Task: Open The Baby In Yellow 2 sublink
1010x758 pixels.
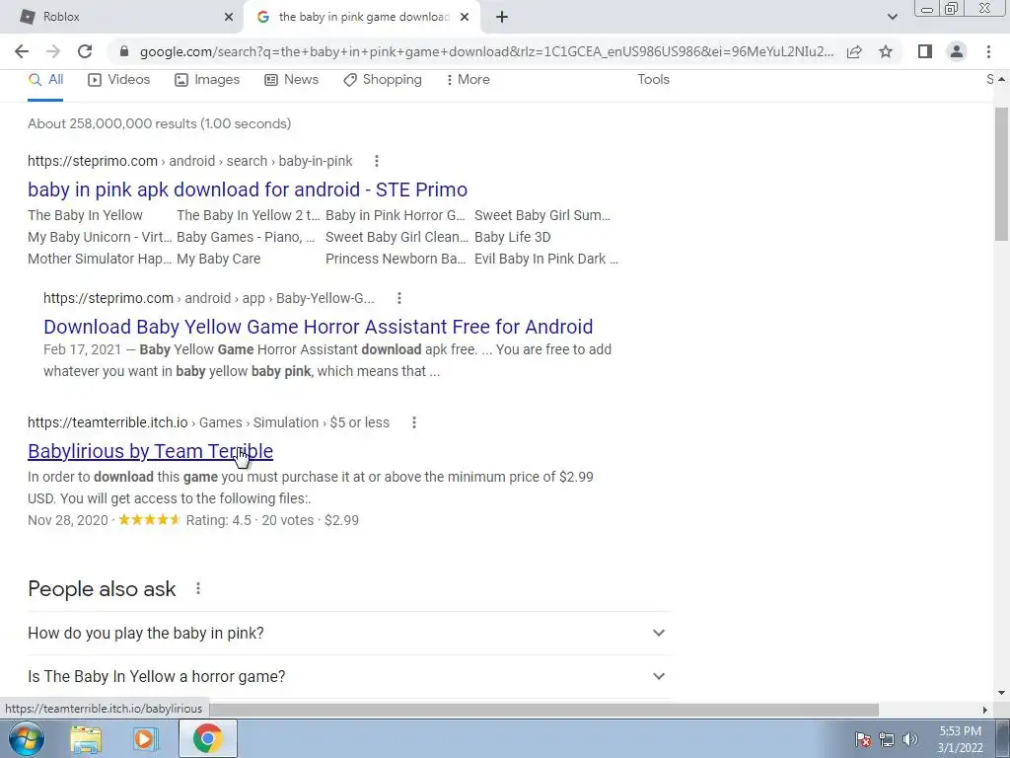Action: (248, 215)
